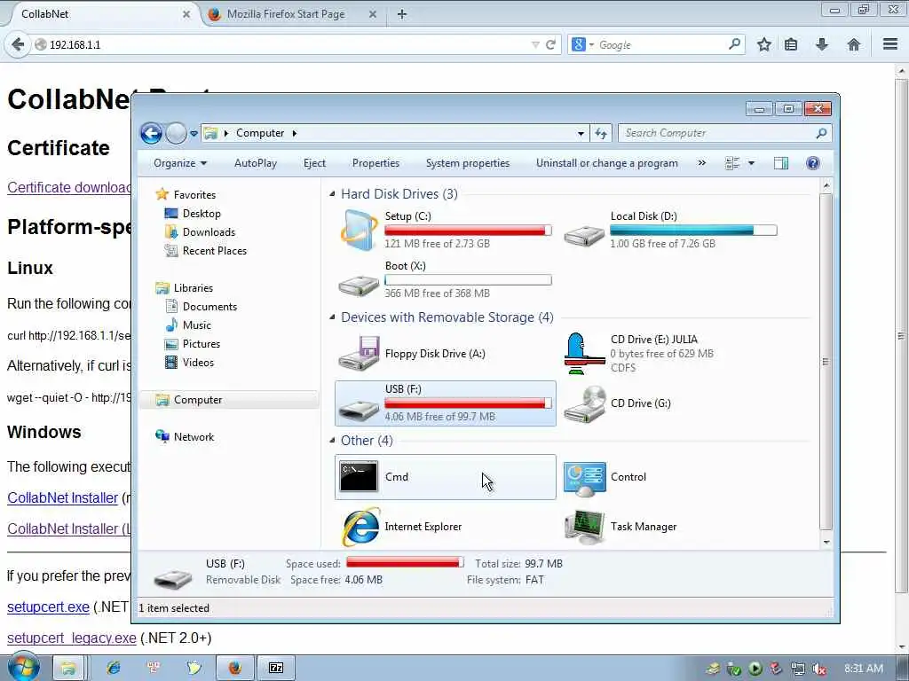
Task: Toggle the Explorer preview pane icon
Action: tap(781, 163)
